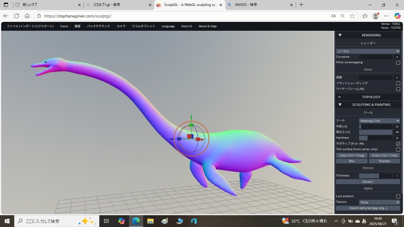Image resolution: width=404 pixels, height=227 pixels.
Task: Click the red X-axis gizmo arrow
Action: click(202, 139)
